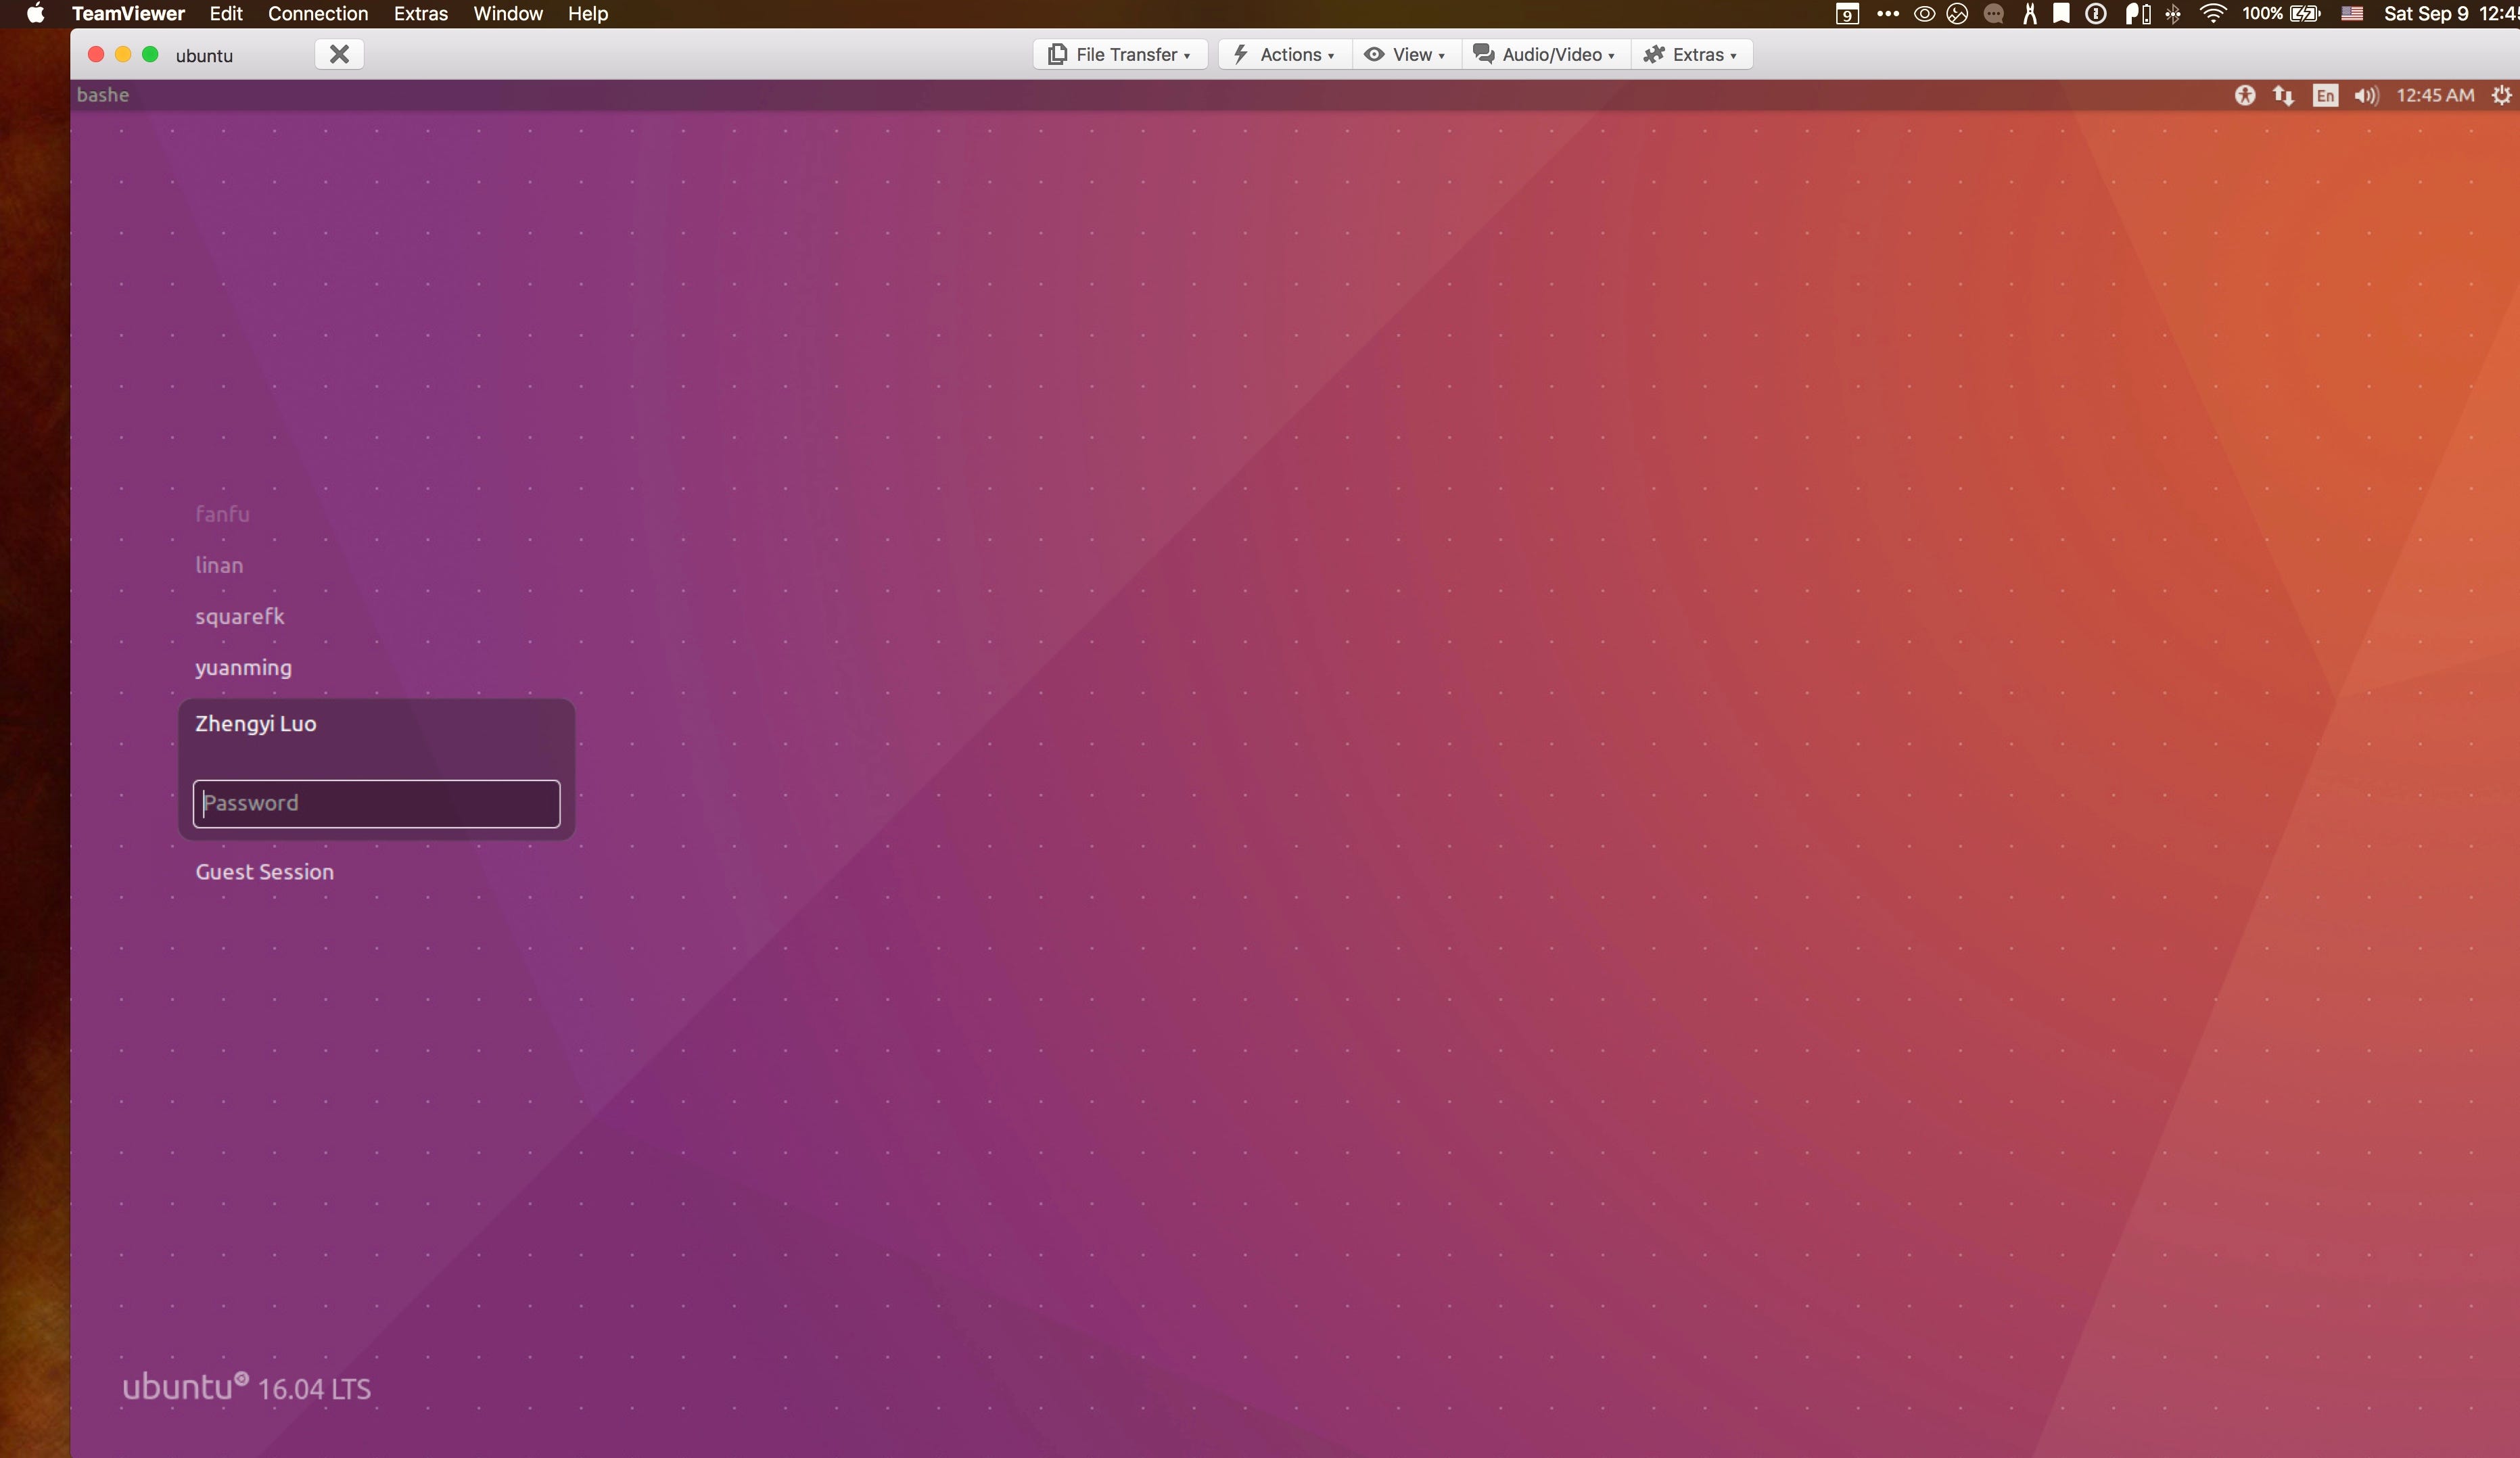Open the 100% battery status menu

pos(2281,13)
